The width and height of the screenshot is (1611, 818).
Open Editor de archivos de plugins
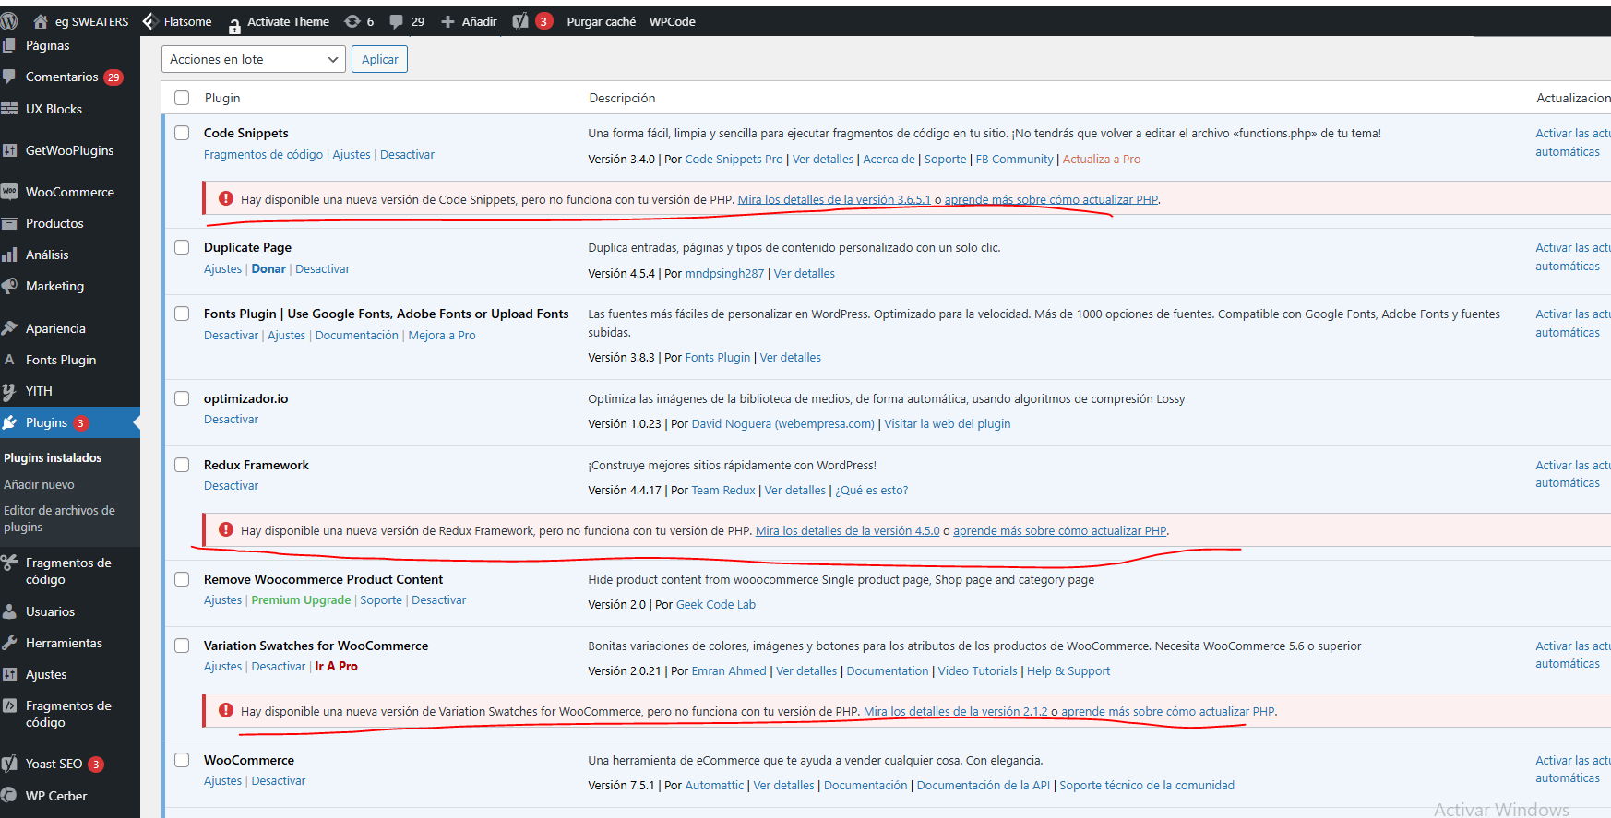pyautogui.click(x=59, y=518)
